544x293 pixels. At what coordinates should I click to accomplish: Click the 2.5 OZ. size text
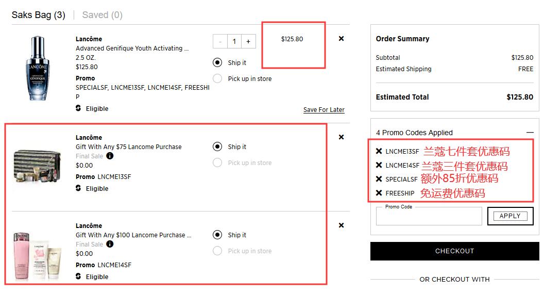tap(86, 58)
